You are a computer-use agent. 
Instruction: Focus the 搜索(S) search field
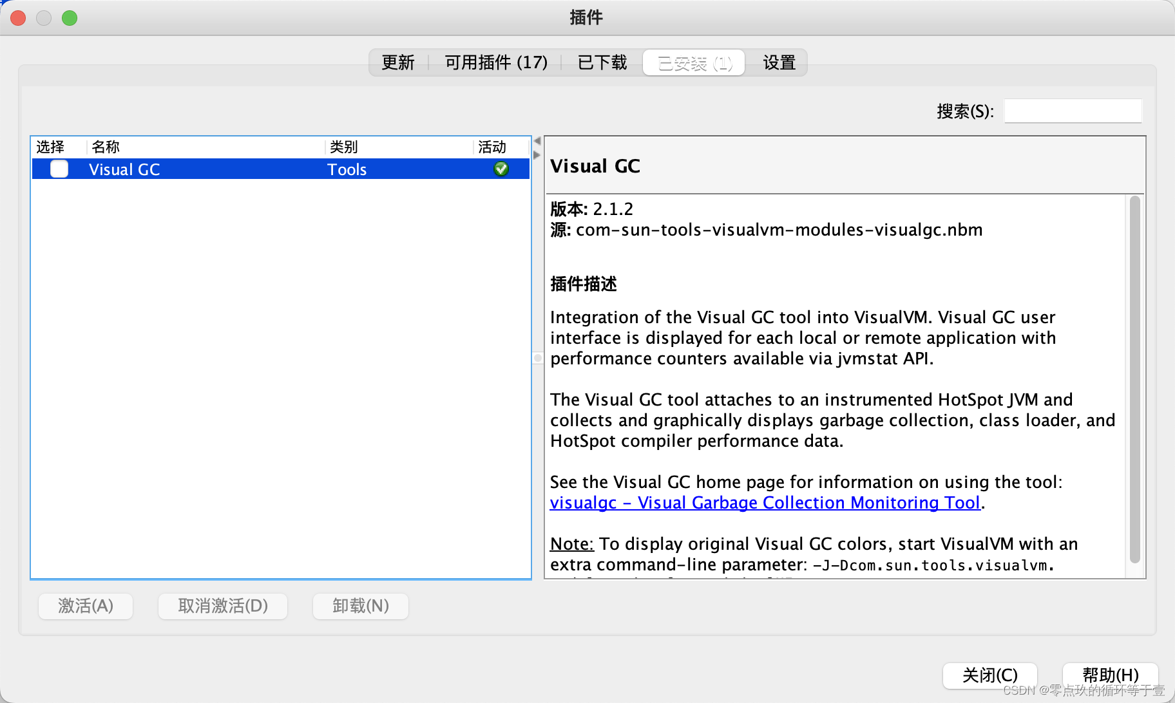click(x=1073, y=111)
